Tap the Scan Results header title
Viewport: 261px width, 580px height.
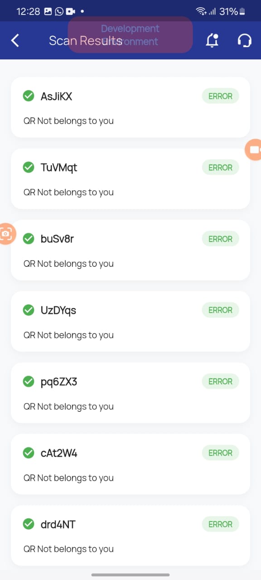[x=86, y=40]
